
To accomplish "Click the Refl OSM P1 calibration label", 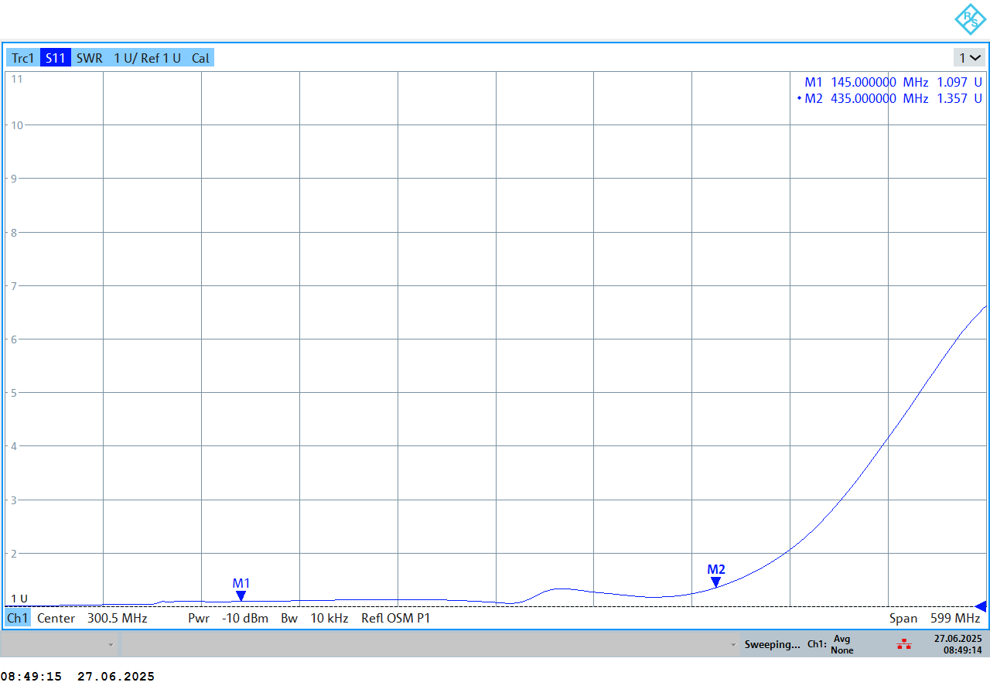I will click(395, 619).
